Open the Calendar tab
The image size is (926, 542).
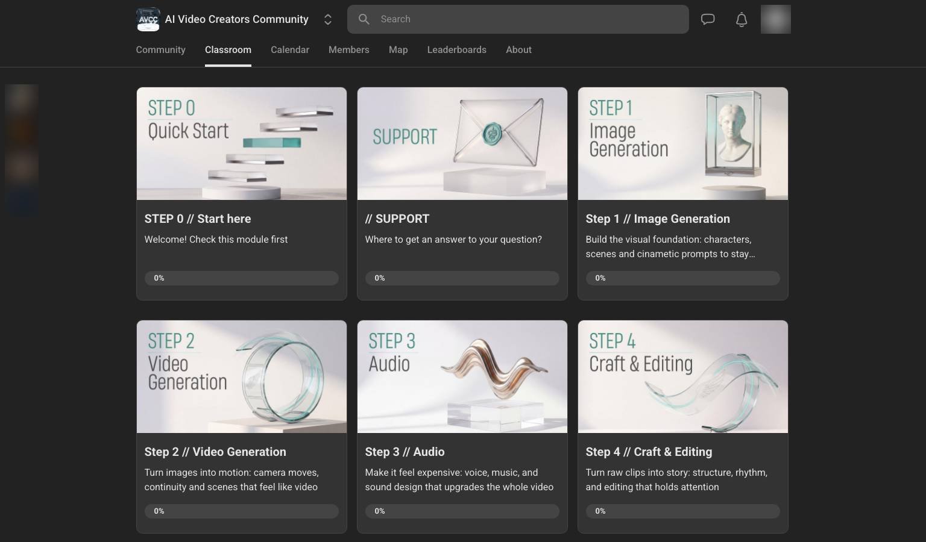click(290, 50)
